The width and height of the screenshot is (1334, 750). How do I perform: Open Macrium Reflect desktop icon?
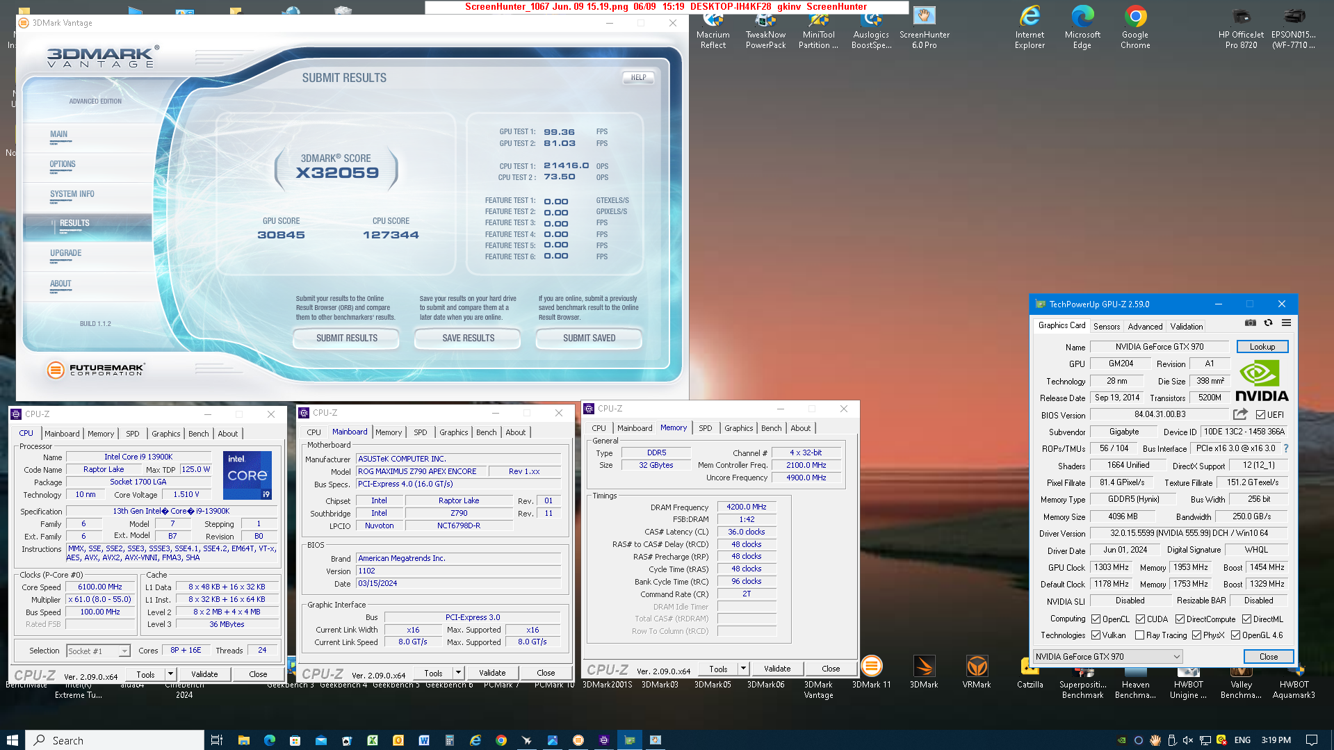[x=713, y=29]
